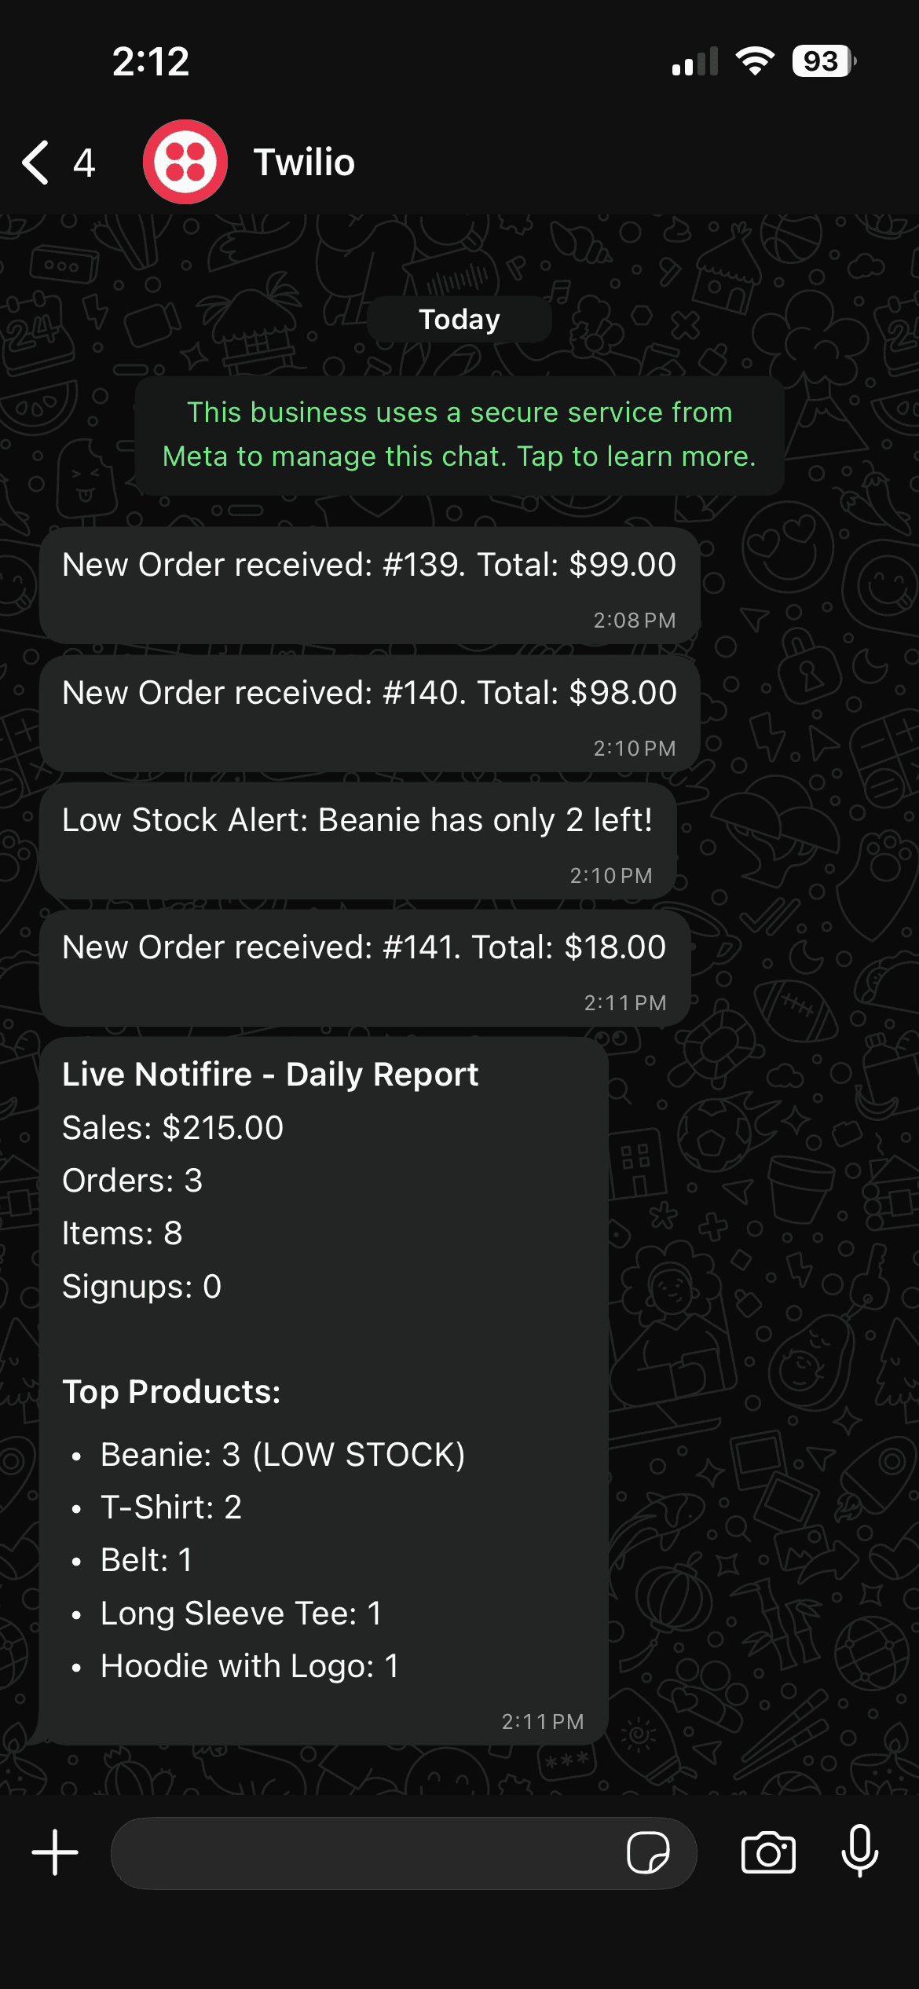Viewport: 919px width, 1989px height.
Task: Tap the Wi-Fi icon in the status bar
Action: click(x=756, y=60)
